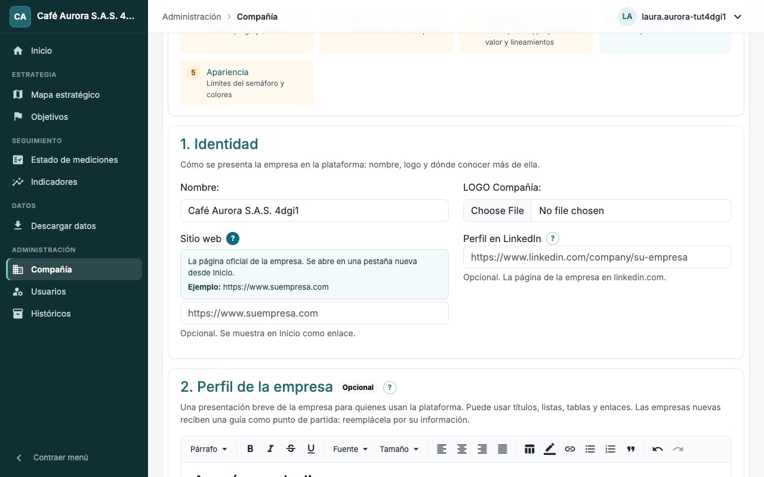Expand the laura.aurora user account menu
Screen dimensions: 764x477
(680, 17)
